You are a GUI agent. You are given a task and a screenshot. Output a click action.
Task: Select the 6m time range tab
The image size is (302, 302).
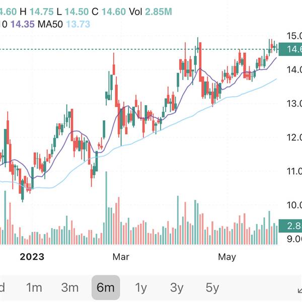pos(106,287)
